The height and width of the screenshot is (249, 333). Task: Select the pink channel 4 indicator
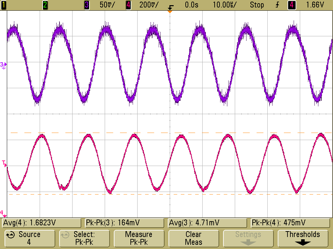coord(128,5)
